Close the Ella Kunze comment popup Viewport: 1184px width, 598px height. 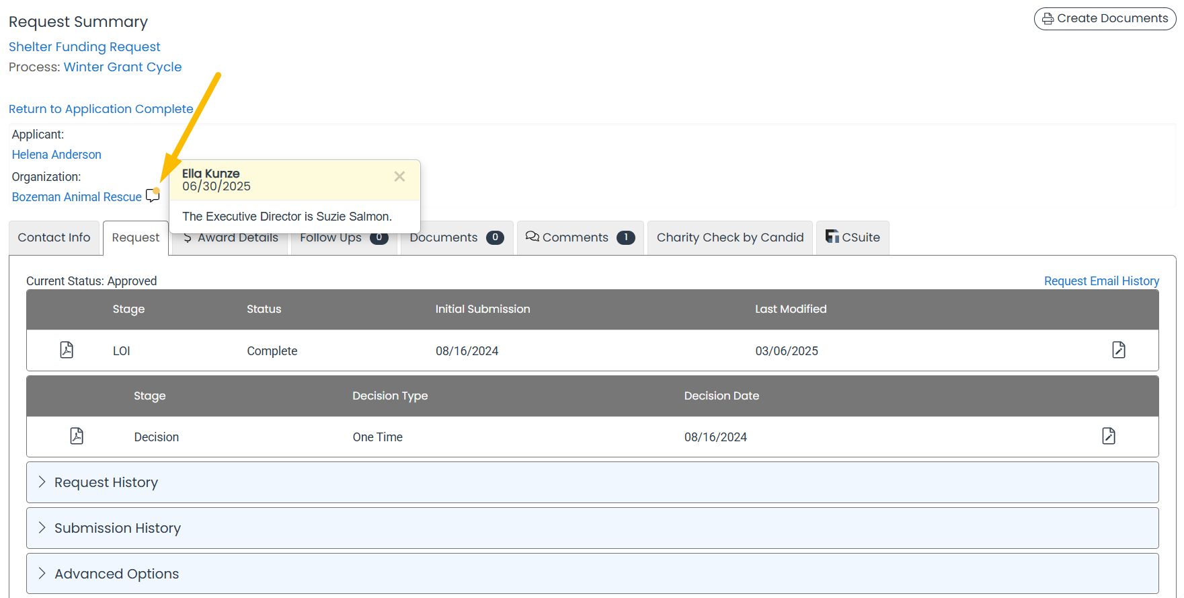399,176
